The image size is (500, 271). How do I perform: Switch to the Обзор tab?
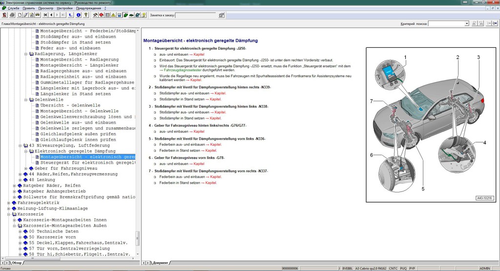tap(17, 263)
